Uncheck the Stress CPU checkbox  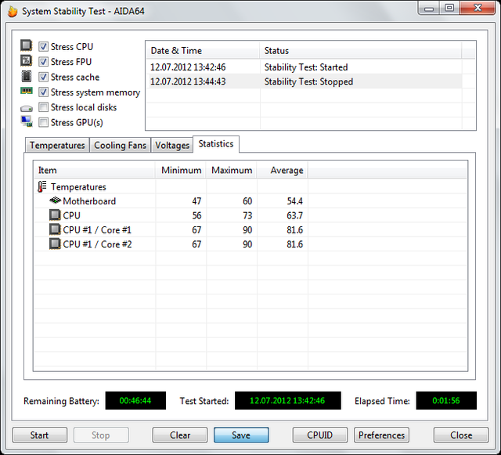pos(44,47)
